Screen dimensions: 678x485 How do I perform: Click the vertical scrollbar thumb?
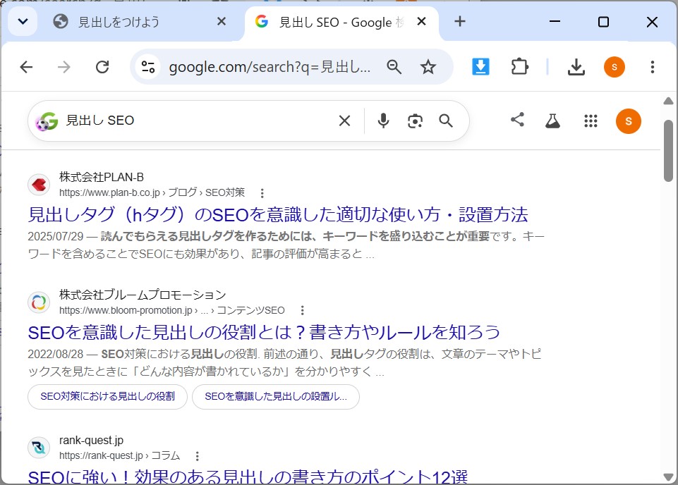coord(669,151)
